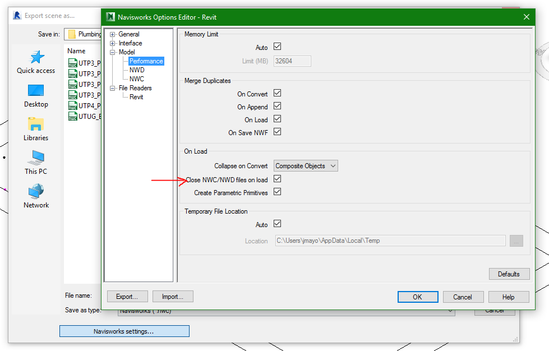This screenshot has height=351, width=549.
Task: Click Navisworks settings... button
Action: click(124, 331)
